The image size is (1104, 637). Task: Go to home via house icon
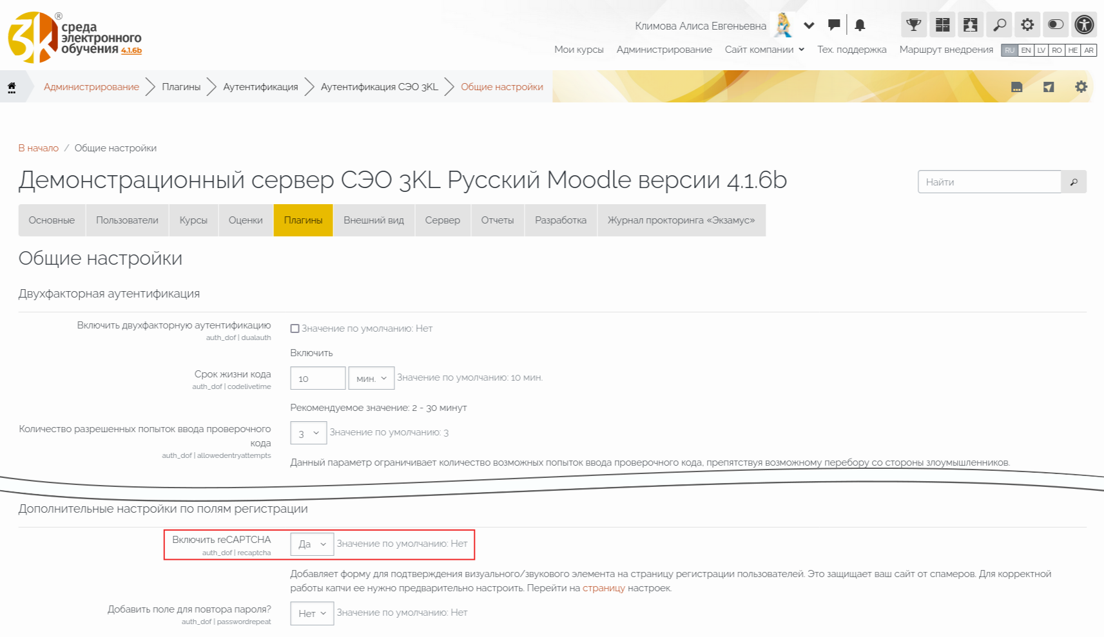click(x=12, y=87)
